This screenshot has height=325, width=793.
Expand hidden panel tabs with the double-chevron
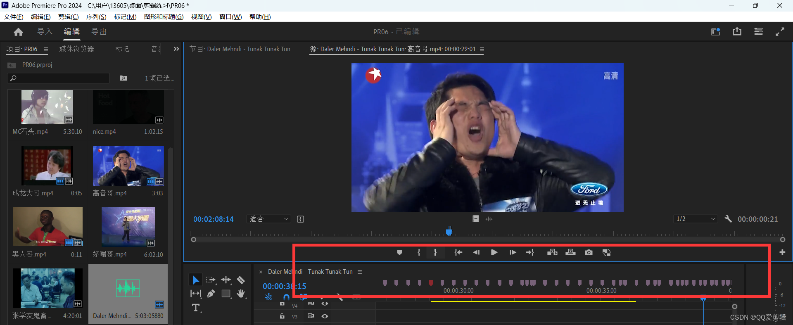click(x=176, y=49)
